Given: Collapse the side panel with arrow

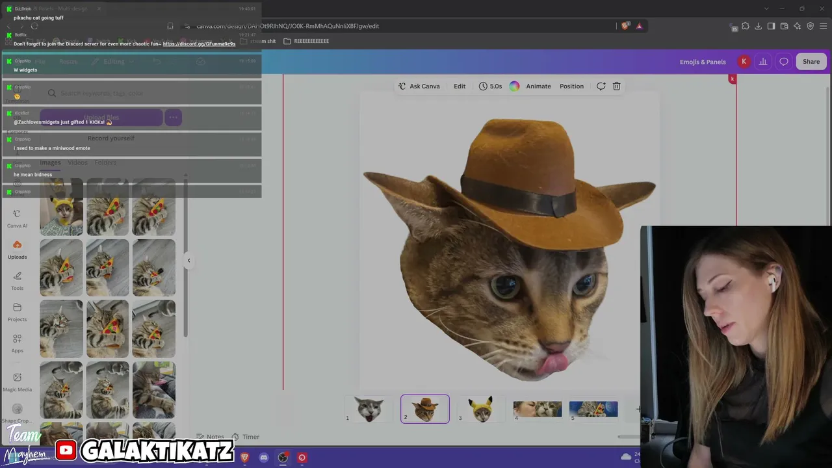Looking at the screenshot, I should click(188, 261).
